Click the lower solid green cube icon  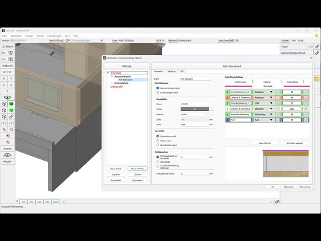(x=11, y=110)
